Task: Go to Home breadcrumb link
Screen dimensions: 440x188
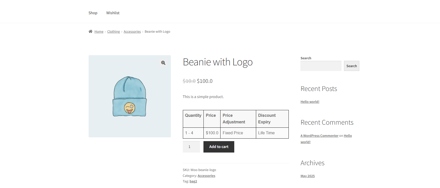Action: click(x=99, y=32)
